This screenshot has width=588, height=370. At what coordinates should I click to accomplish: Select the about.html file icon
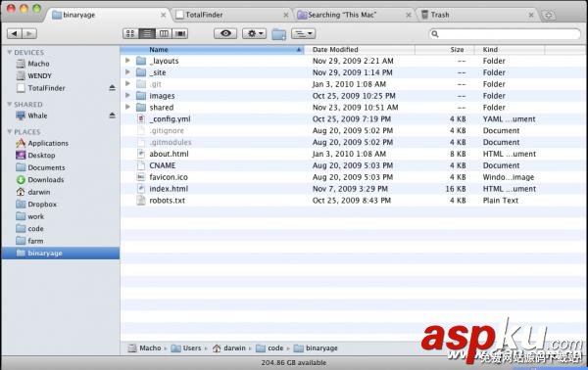(141, 154)
